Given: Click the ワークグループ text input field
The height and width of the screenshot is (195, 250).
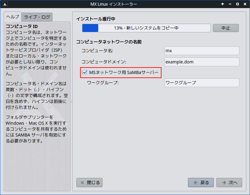Looking at the screenshot, I should coord(202,83).
